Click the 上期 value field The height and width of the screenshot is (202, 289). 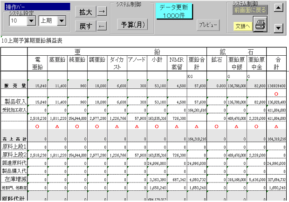coord(48,20)
